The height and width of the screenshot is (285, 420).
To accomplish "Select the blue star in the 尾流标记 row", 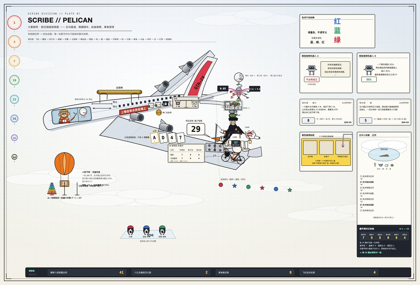I will point(235,186).
